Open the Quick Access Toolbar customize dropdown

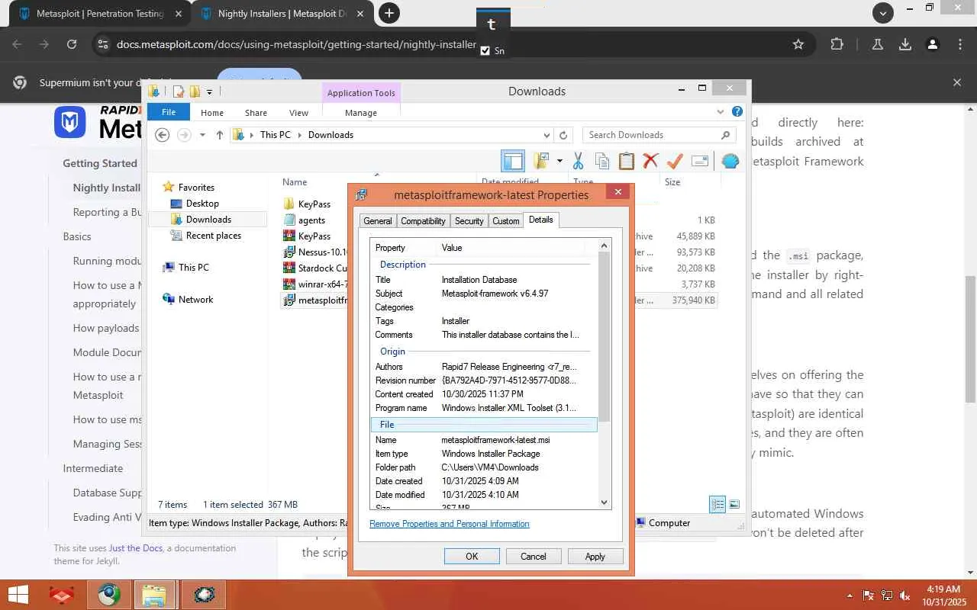click(209, 91)
